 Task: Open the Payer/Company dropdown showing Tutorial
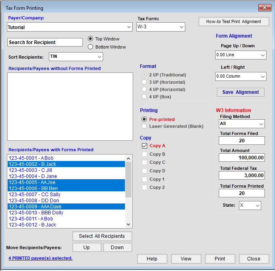[70, 27]
